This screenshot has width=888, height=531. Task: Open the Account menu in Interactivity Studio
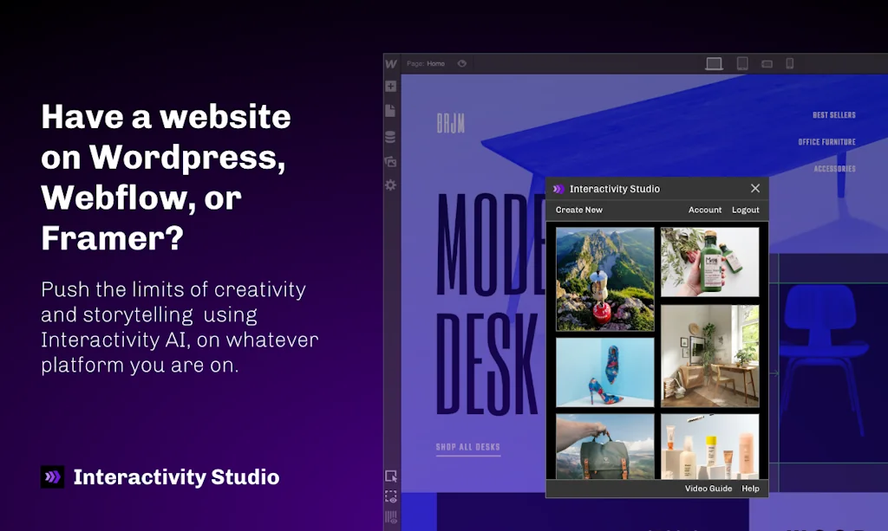705,210
